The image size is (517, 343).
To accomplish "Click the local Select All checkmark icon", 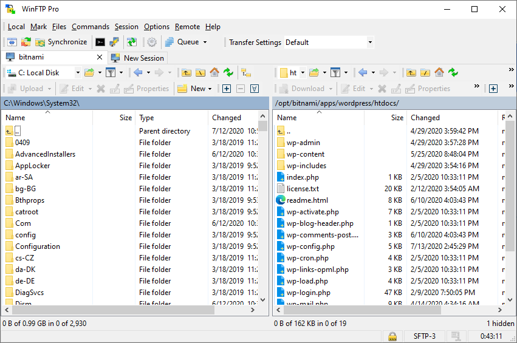I will click(255, 89).
